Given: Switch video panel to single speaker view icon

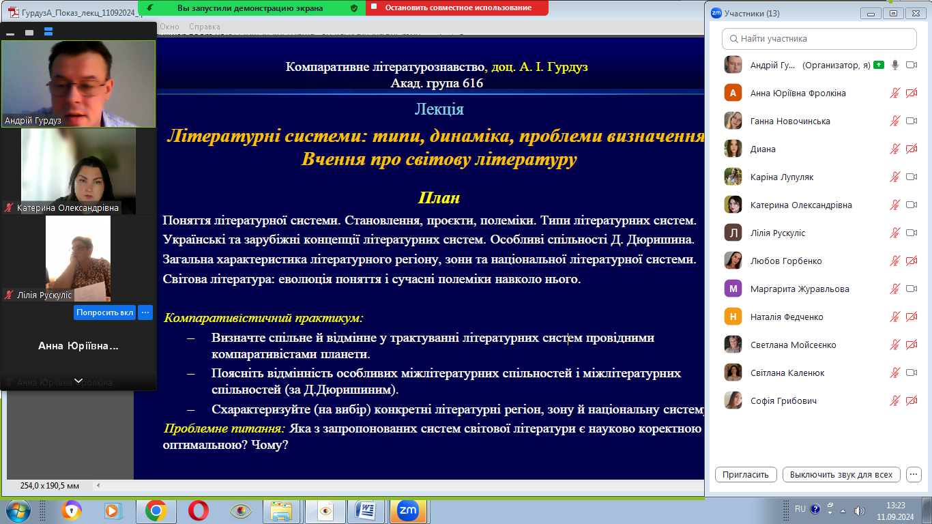Looking at the screenshot, I should (29, 32).
